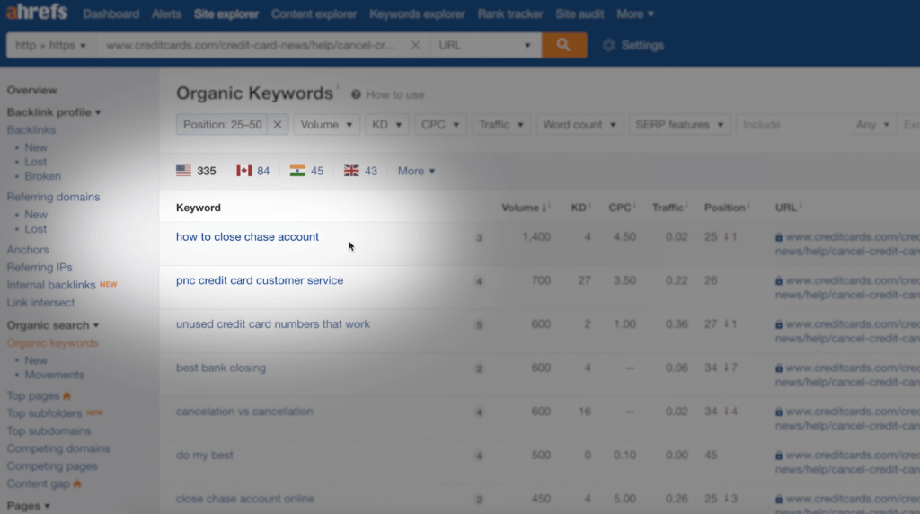The width and height of the screenshot is (920, 514).
Task: Click word count badge for how to close chase account
Action: click(x=479, y=237)
